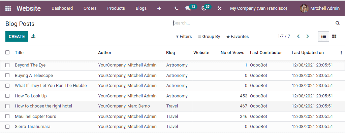Viewport: 345px width, 133px height.
Task: Sort by Last Contributor column header
Action: pyautogui.click(x=266, y=53)
